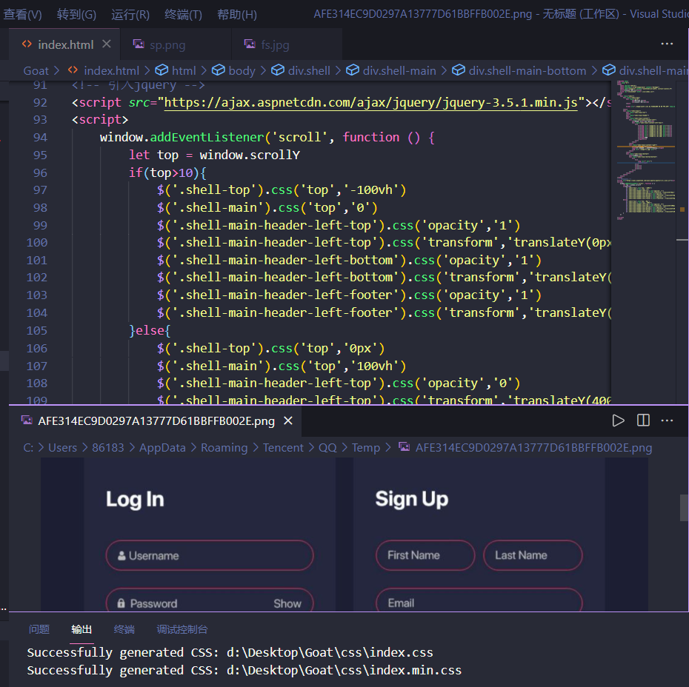Select the 问题 panel tab

pos(39,629)
